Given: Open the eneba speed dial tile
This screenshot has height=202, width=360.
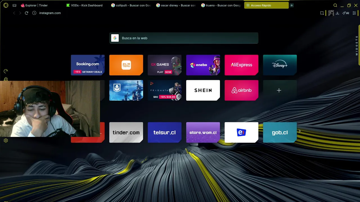Looking at the screenshot, I should [203, 65].
